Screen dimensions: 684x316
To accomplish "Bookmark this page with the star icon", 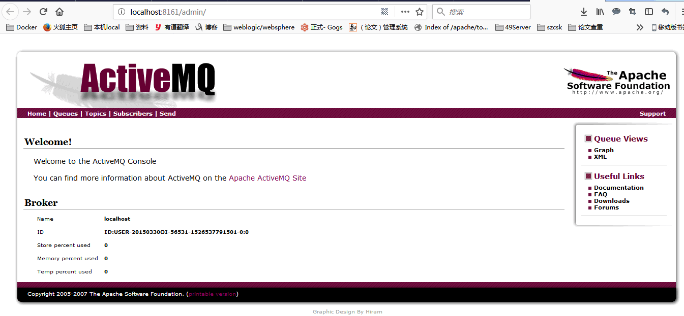I will (x=420, y=12).
